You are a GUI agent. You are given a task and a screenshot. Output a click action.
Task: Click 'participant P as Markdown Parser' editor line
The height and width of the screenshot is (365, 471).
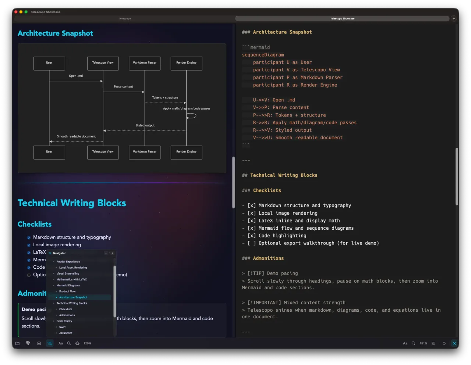point(298,78)
